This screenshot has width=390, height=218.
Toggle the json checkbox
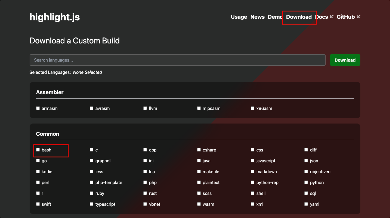pos(306,161)
